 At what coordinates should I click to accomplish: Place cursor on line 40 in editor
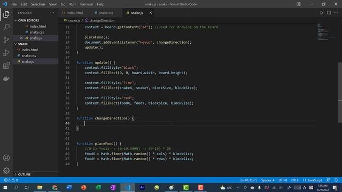196,123
